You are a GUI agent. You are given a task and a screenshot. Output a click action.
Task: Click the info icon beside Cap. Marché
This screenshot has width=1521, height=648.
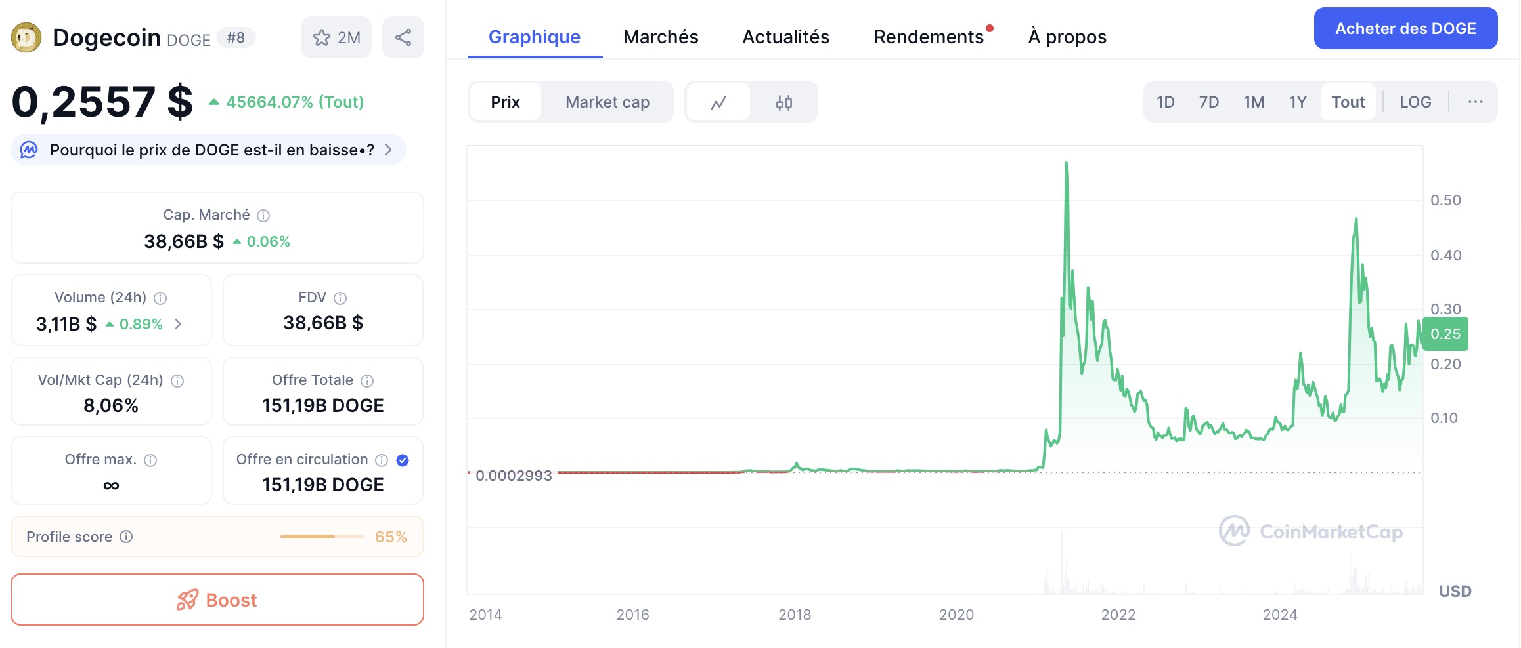[x=263, y=216]
